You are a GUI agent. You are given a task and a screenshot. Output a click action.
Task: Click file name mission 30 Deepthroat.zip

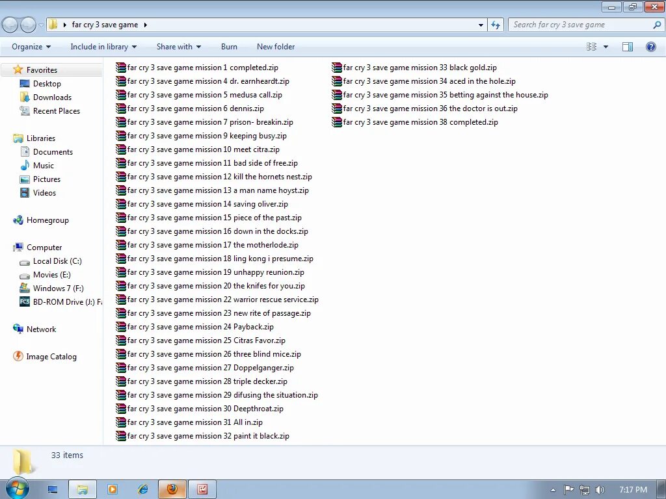coord(205,409)
